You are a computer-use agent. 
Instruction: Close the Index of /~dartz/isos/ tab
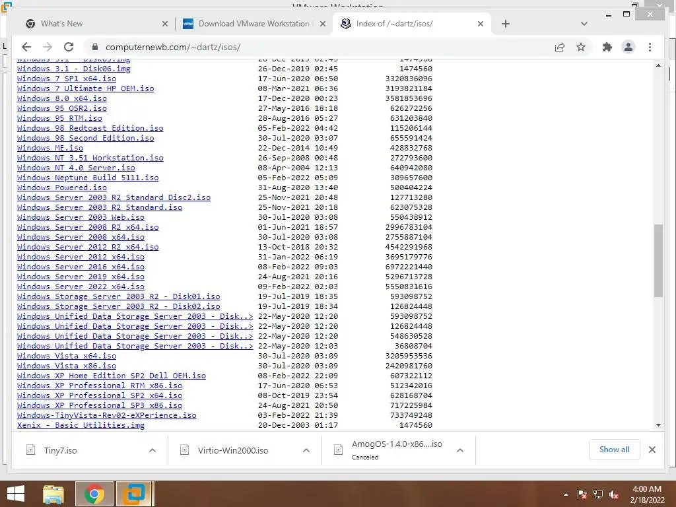pyautogui.click(x=481, y=24)
